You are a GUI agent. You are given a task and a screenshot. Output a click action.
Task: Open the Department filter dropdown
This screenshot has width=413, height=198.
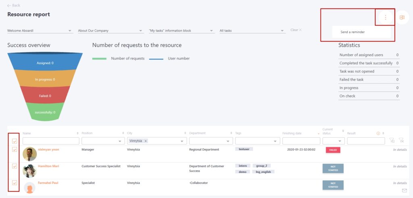[x=211, y=141]
